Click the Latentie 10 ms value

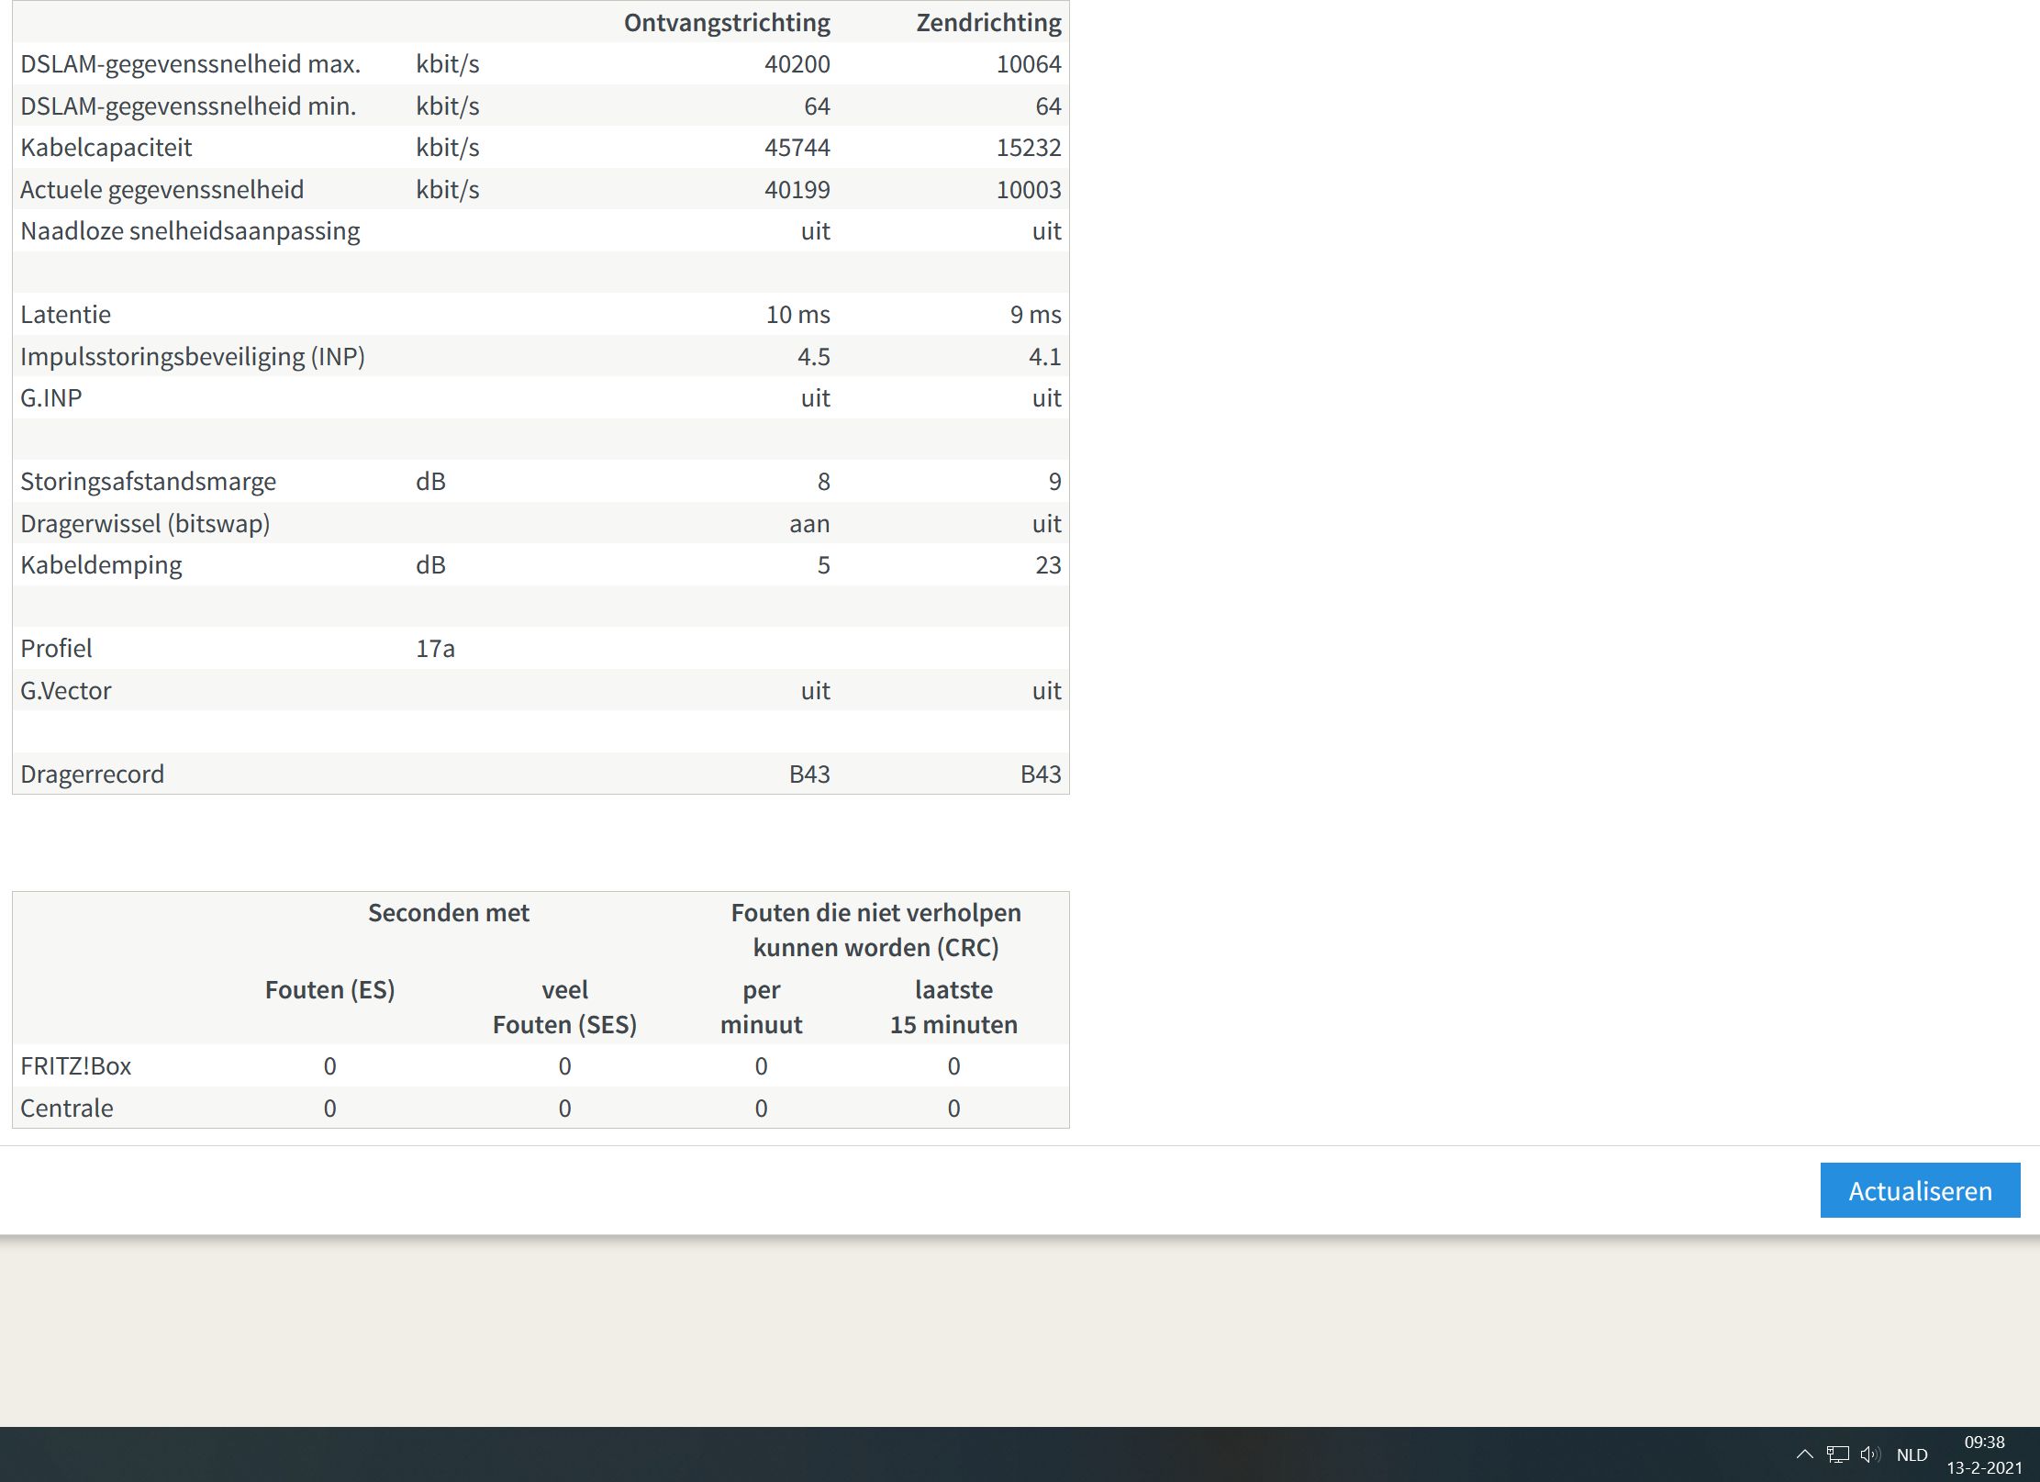(797, 315)
